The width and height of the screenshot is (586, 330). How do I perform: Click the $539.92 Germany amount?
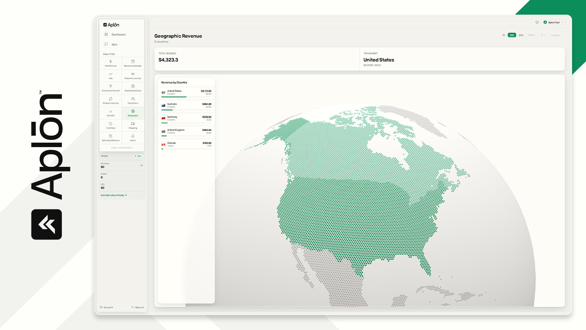pos(207,117)
